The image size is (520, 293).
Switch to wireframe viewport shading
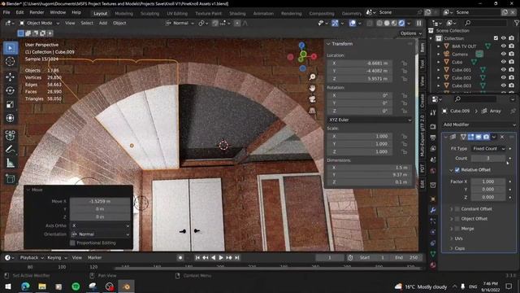click(x=379, y=24)
